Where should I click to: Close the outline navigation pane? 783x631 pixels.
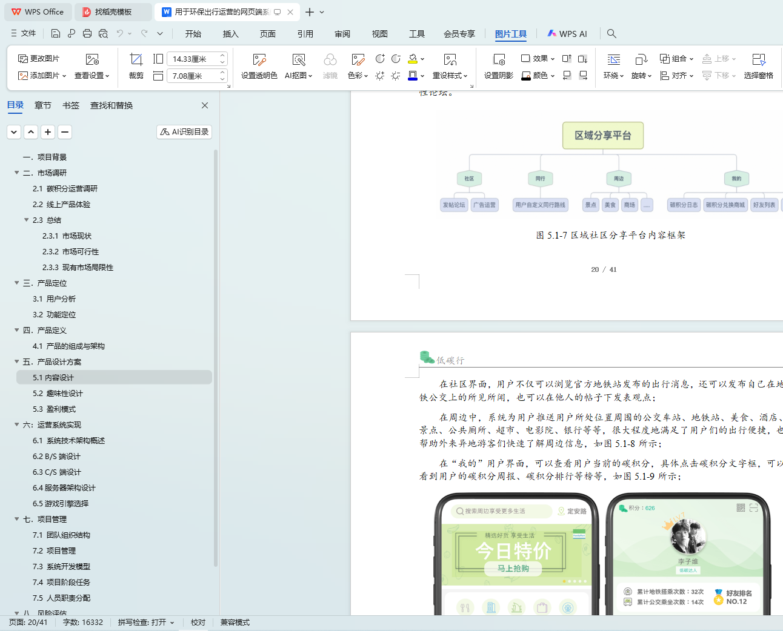(x=205, y=105)
